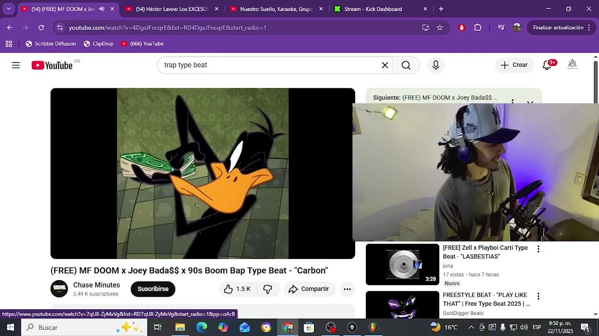This screenshot has height=336, width=599.
Task: Open the Chrome three-dot menu
Action: click(589, 28)
